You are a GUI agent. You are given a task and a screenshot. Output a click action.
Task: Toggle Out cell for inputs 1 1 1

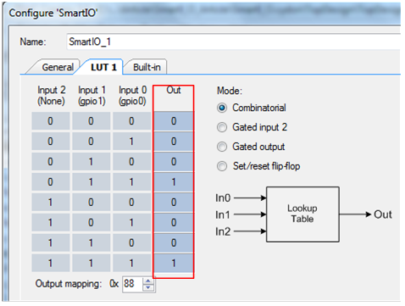[x=174, y=264]
